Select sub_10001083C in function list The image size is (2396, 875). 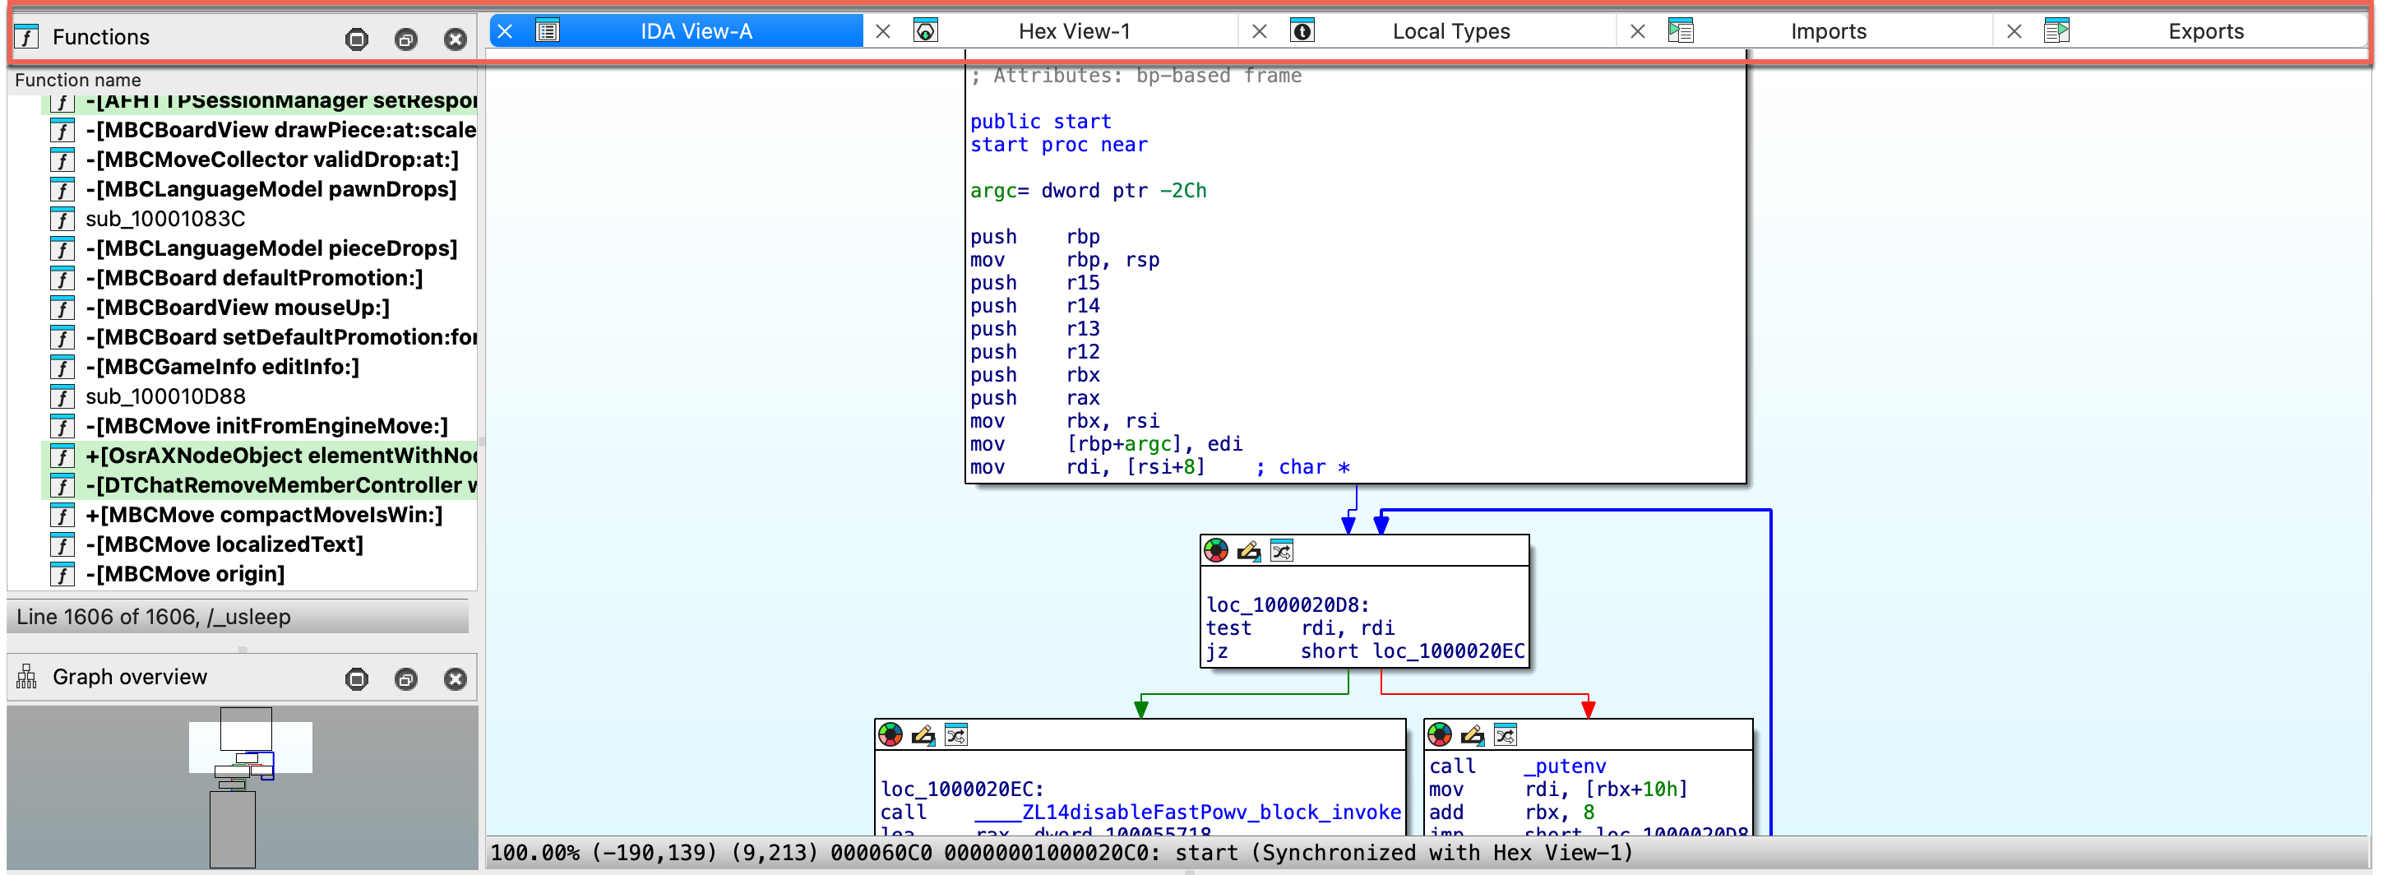click(x=165, y=219)
